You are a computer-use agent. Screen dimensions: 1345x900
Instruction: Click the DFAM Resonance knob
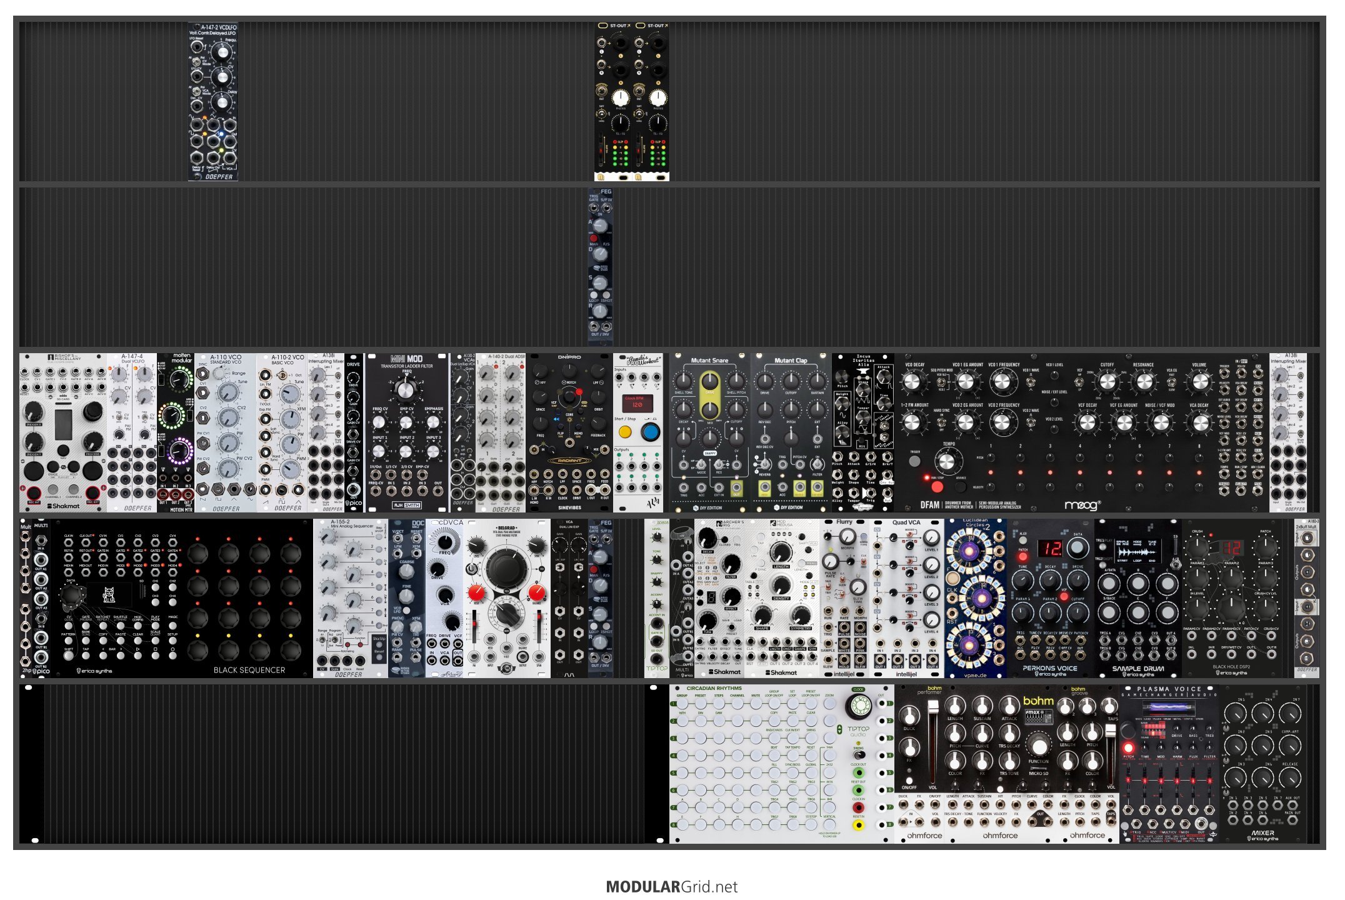pos(1143,382)
